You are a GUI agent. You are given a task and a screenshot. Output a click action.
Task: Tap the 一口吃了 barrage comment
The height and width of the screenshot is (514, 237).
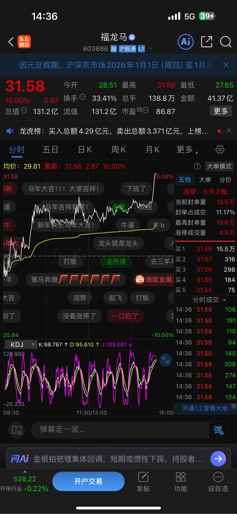tap(125, 316)
